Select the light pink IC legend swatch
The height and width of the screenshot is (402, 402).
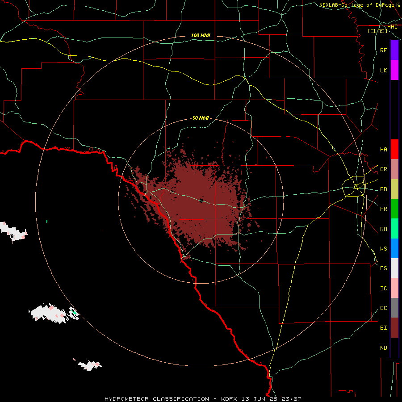[x=394, y=288]
